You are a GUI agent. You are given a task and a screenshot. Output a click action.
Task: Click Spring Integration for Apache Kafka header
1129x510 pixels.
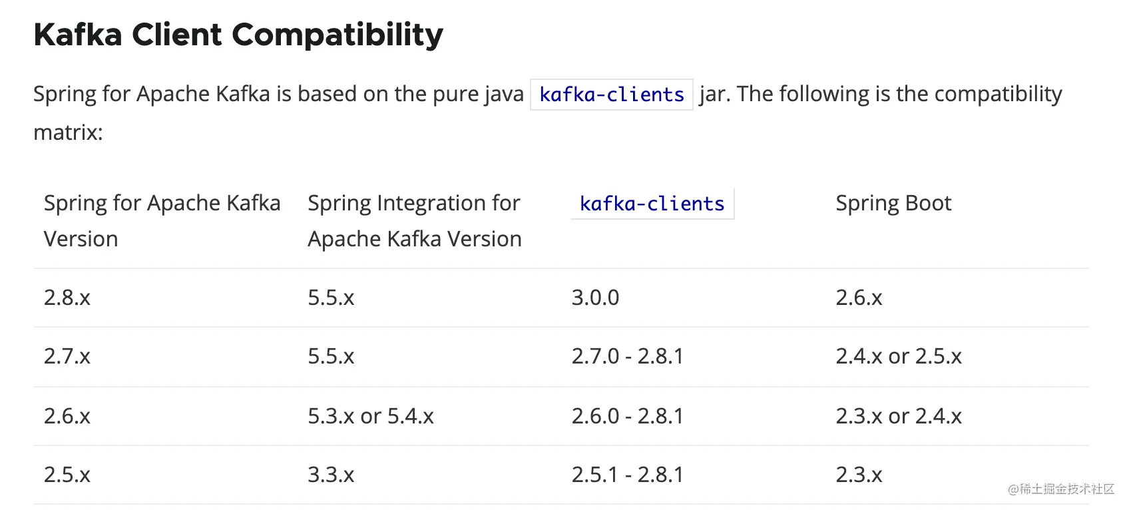tap(415, 220)
